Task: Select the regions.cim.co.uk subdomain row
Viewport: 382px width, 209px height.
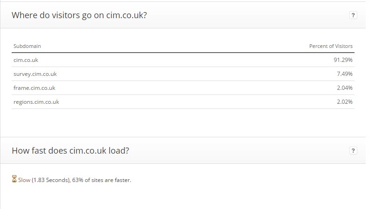Action: [183, 102]
